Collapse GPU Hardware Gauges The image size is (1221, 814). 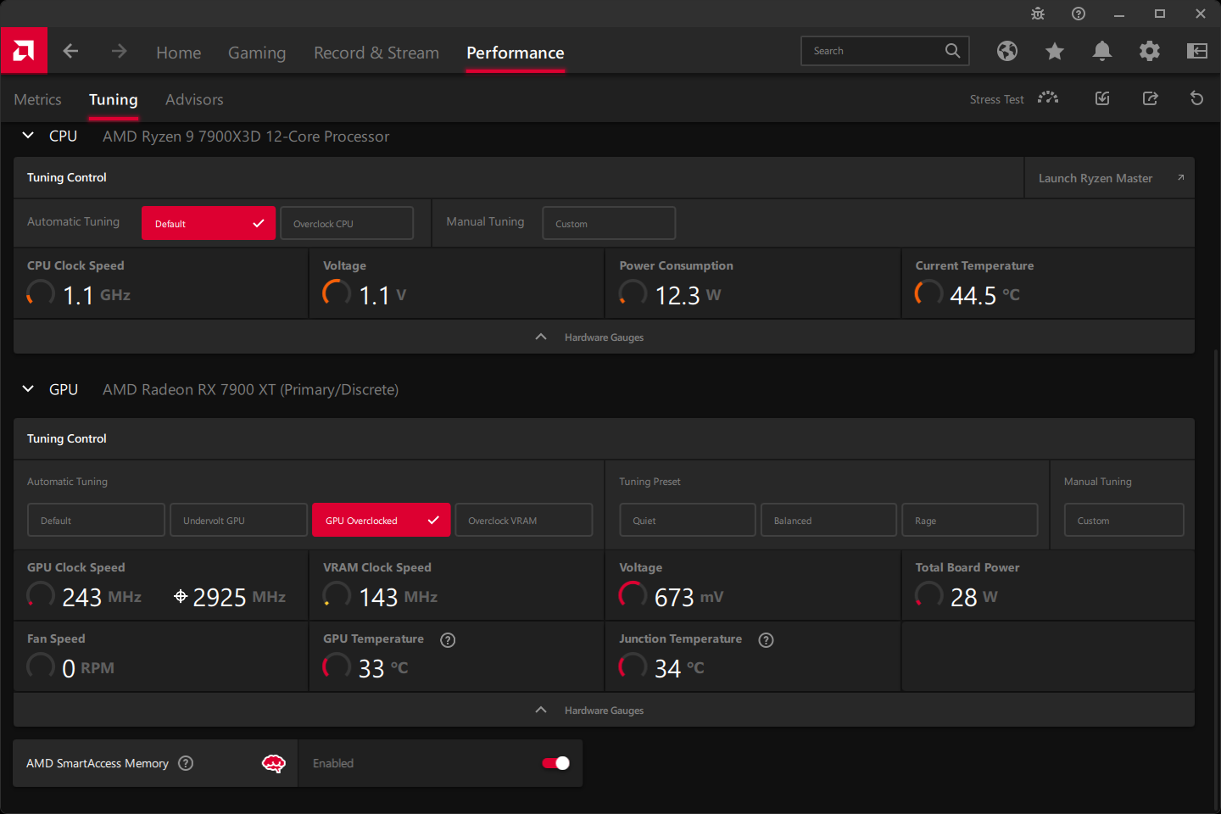(604, 710)
